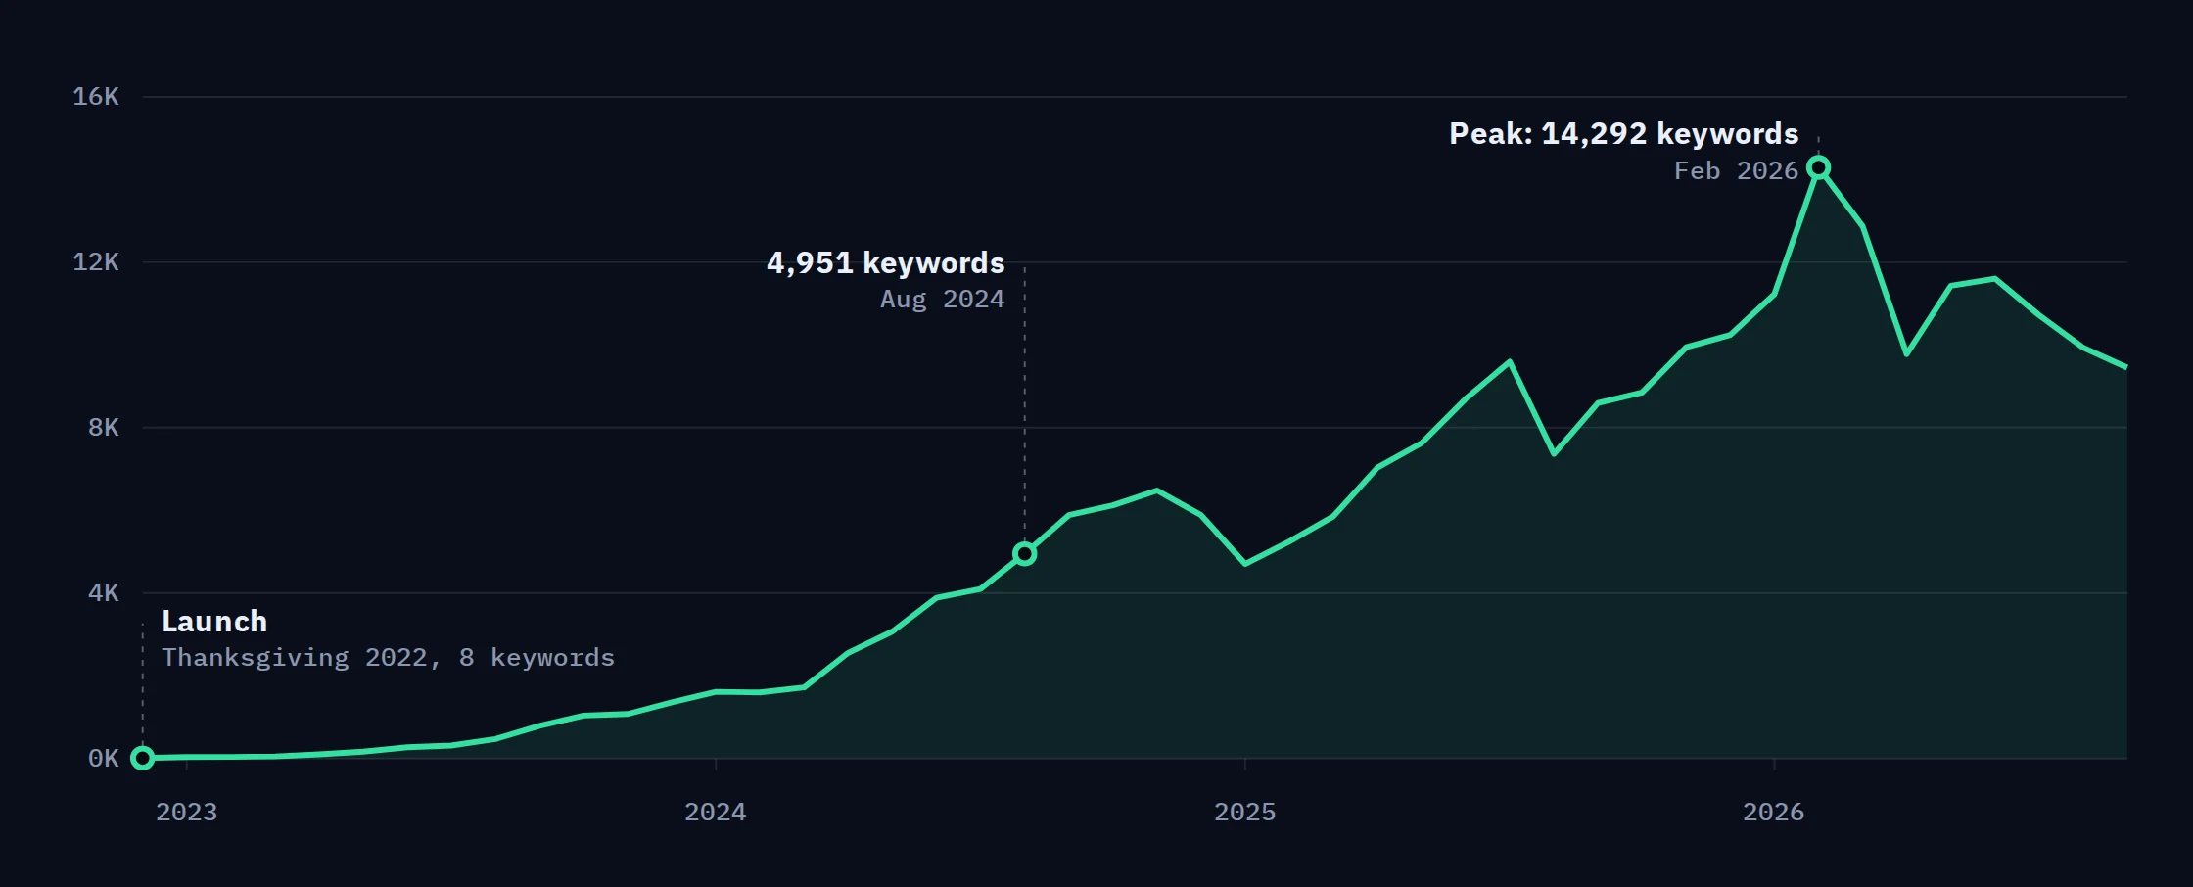Select the 'Peak: 14,292 keywords' annotation

click(1623, 133)
